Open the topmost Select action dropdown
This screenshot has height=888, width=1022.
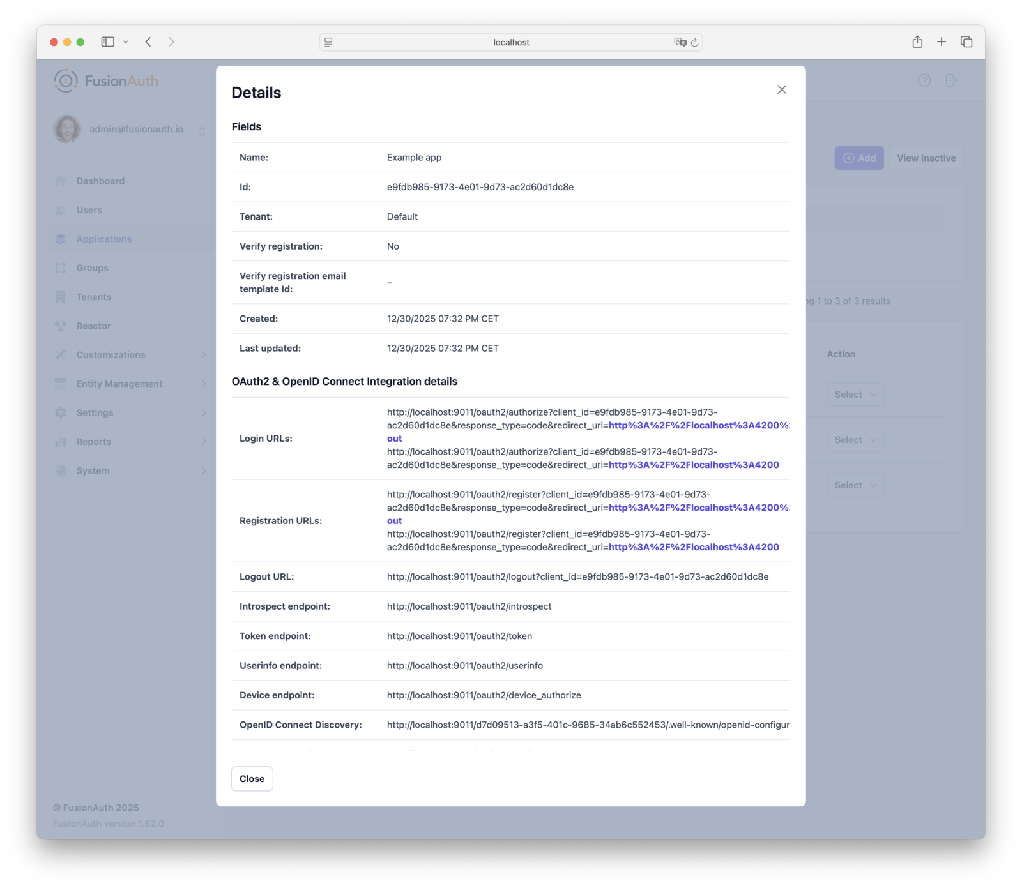[x=855, y=394]
